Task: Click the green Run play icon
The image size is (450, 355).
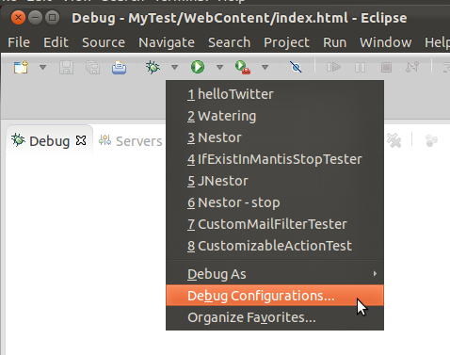Action: click(198, 67)
